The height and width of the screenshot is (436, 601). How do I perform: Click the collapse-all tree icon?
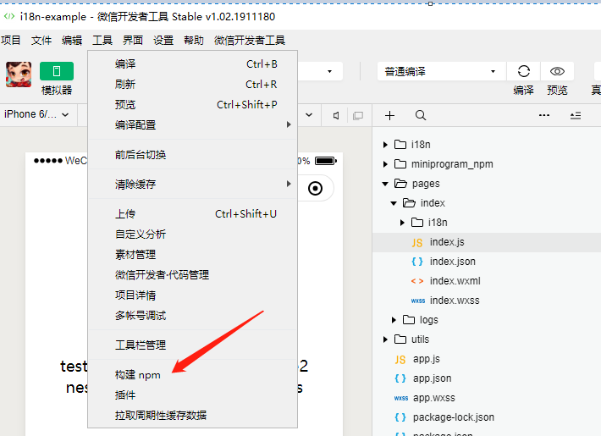coord(576,115)
